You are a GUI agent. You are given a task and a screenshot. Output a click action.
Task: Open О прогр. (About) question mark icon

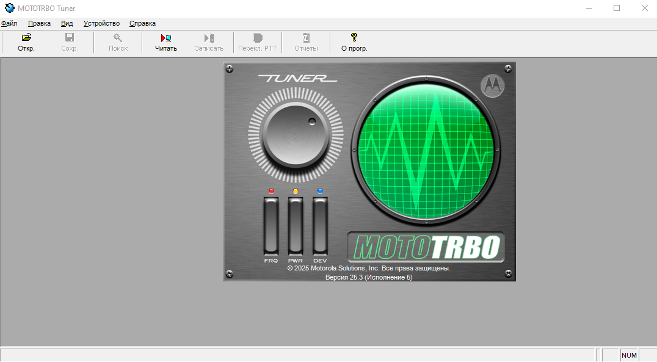pyautogui.click(x=354, y=38)
